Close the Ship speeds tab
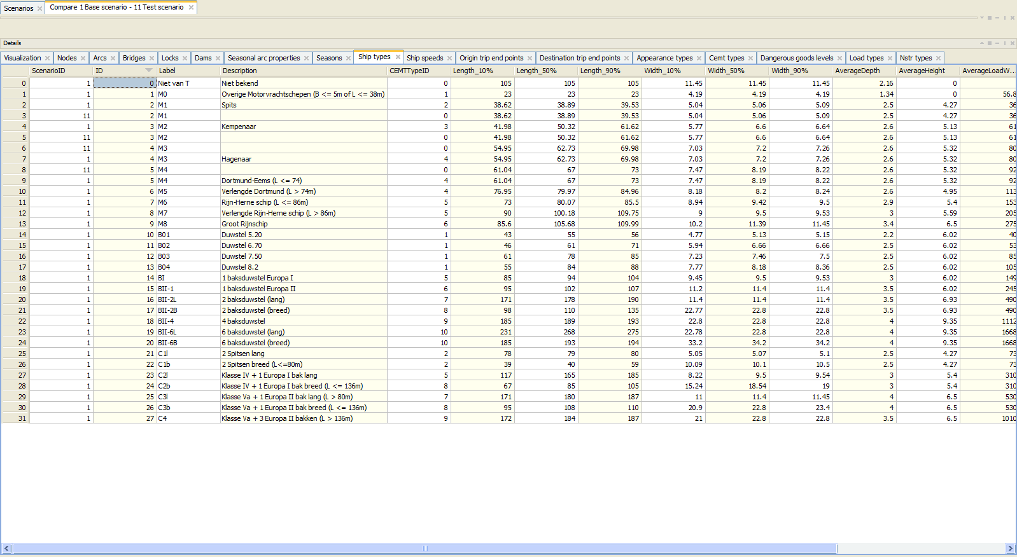Image resolution: width=1017 pixels, height=557 pixels. pyautogui.click(x=449, y=58)
